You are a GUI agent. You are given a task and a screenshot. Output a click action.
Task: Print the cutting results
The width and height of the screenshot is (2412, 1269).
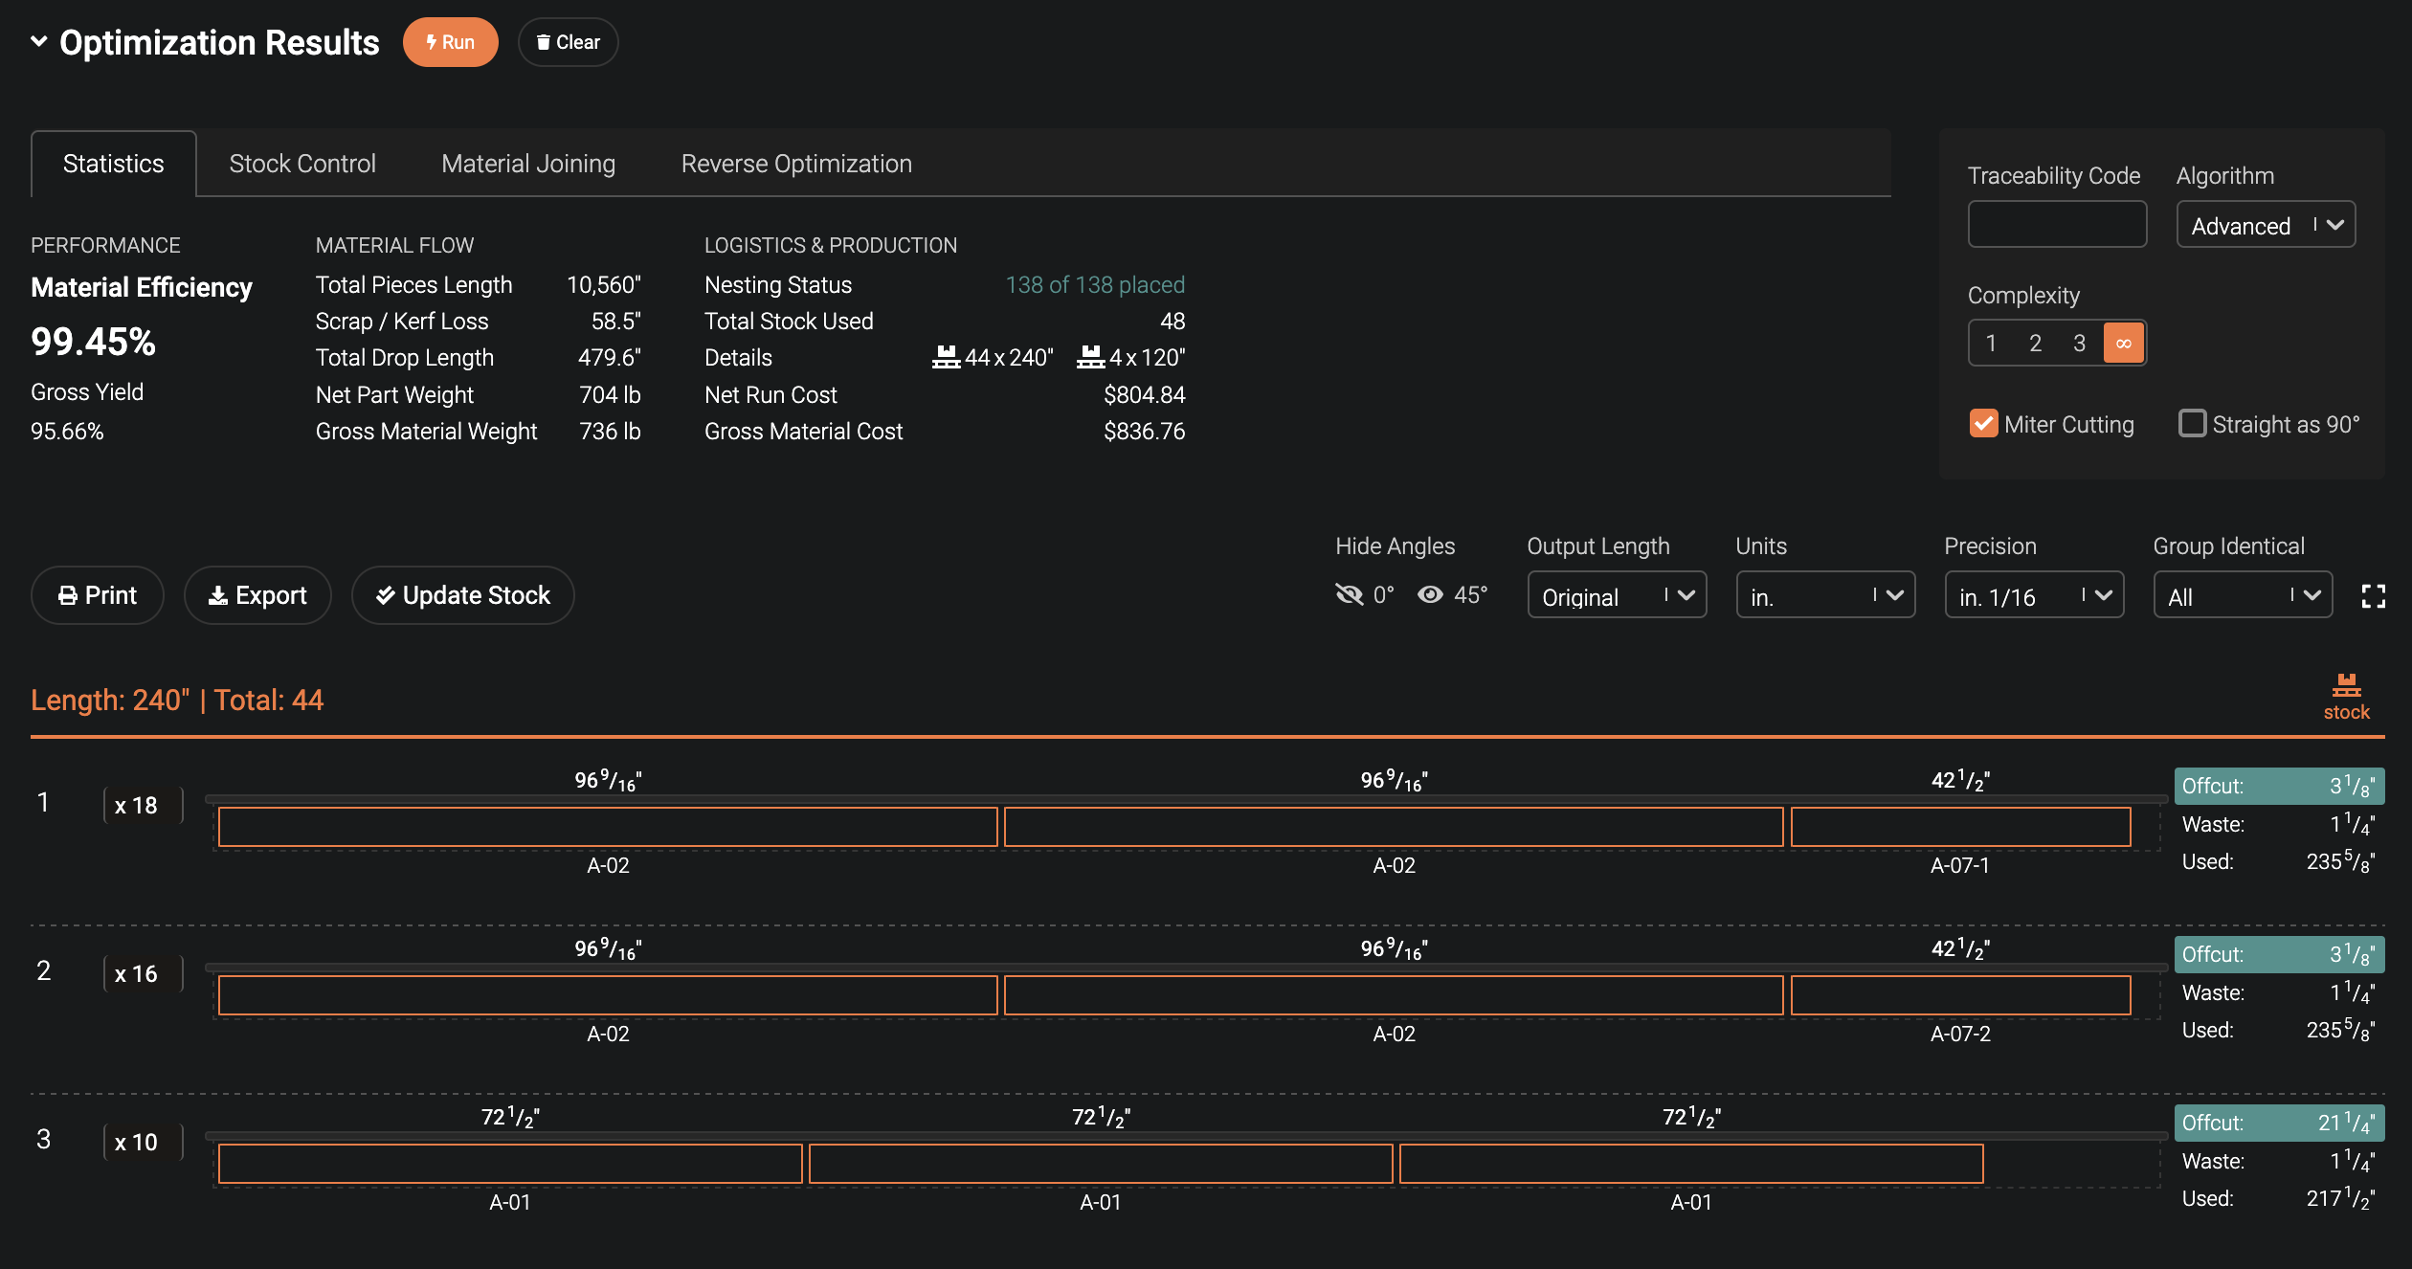coord(98,595)
